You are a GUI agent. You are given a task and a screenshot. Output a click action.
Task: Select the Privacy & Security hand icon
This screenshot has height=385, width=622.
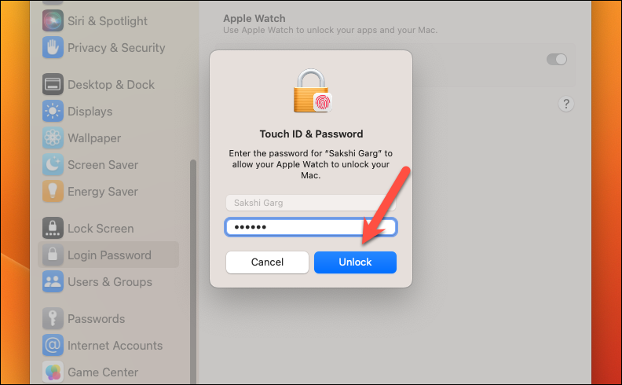click(x=53, y=48)
